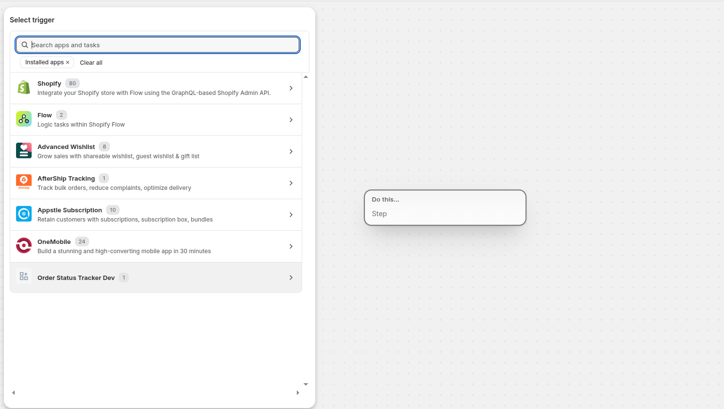This screenshot has width=724, height=409.
Task: Open the OneMobile entry
Action: pos(156,246)
